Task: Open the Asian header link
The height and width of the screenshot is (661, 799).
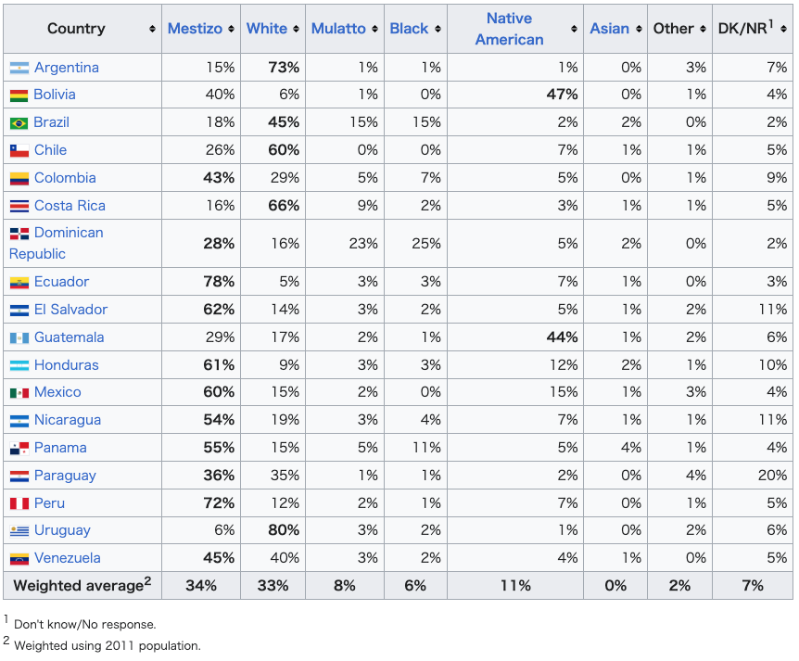Action: 609,29
